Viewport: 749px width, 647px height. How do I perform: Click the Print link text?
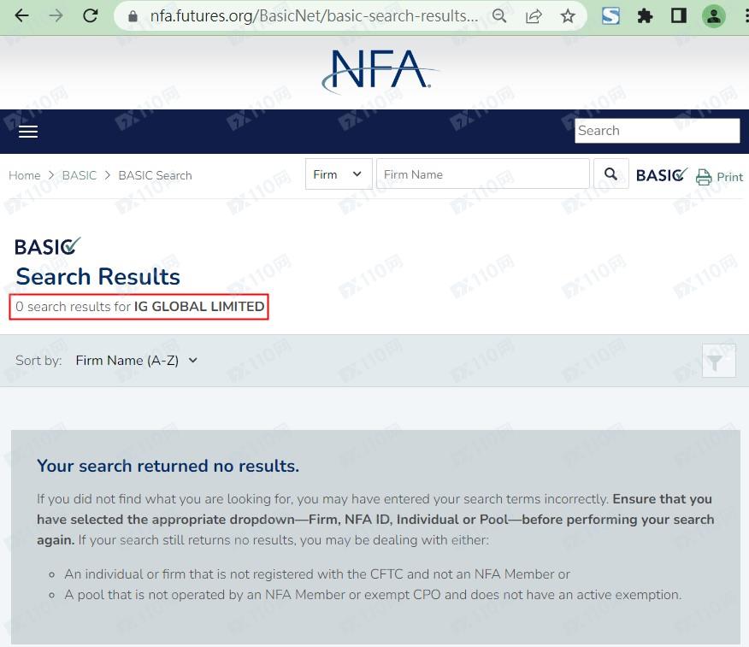pyautogui.click(x=729, y=177)
